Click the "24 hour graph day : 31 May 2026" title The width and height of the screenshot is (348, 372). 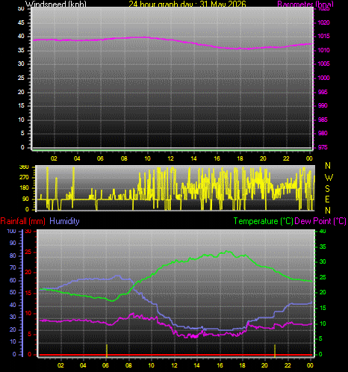click(x=187, y=4)
